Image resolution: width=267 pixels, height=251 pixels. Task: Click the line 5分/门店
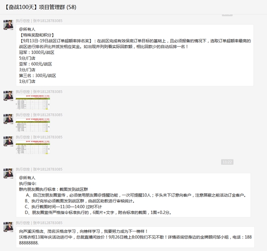pos(27,58)
